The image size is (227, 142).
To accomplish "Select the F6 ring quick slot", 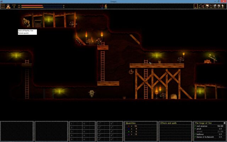I will coord(215,6).
